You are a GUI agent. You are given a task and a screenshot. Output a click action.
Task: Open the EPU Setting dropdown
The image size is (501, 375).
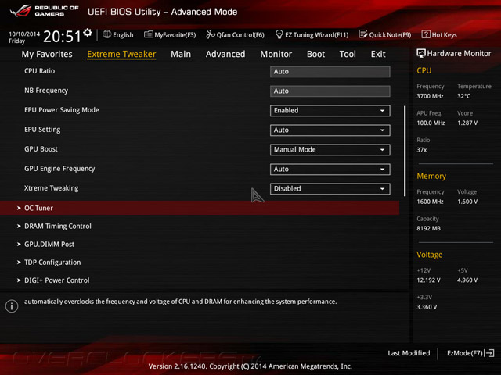point(330,130)
